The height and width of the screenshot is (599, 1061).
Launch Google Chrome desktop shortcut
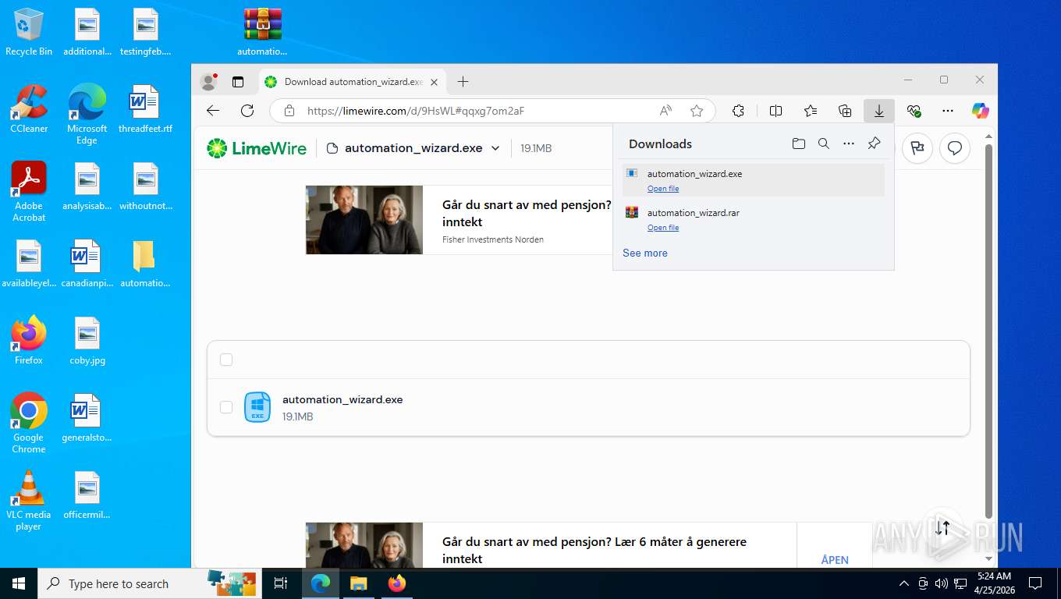pos(29,423)
